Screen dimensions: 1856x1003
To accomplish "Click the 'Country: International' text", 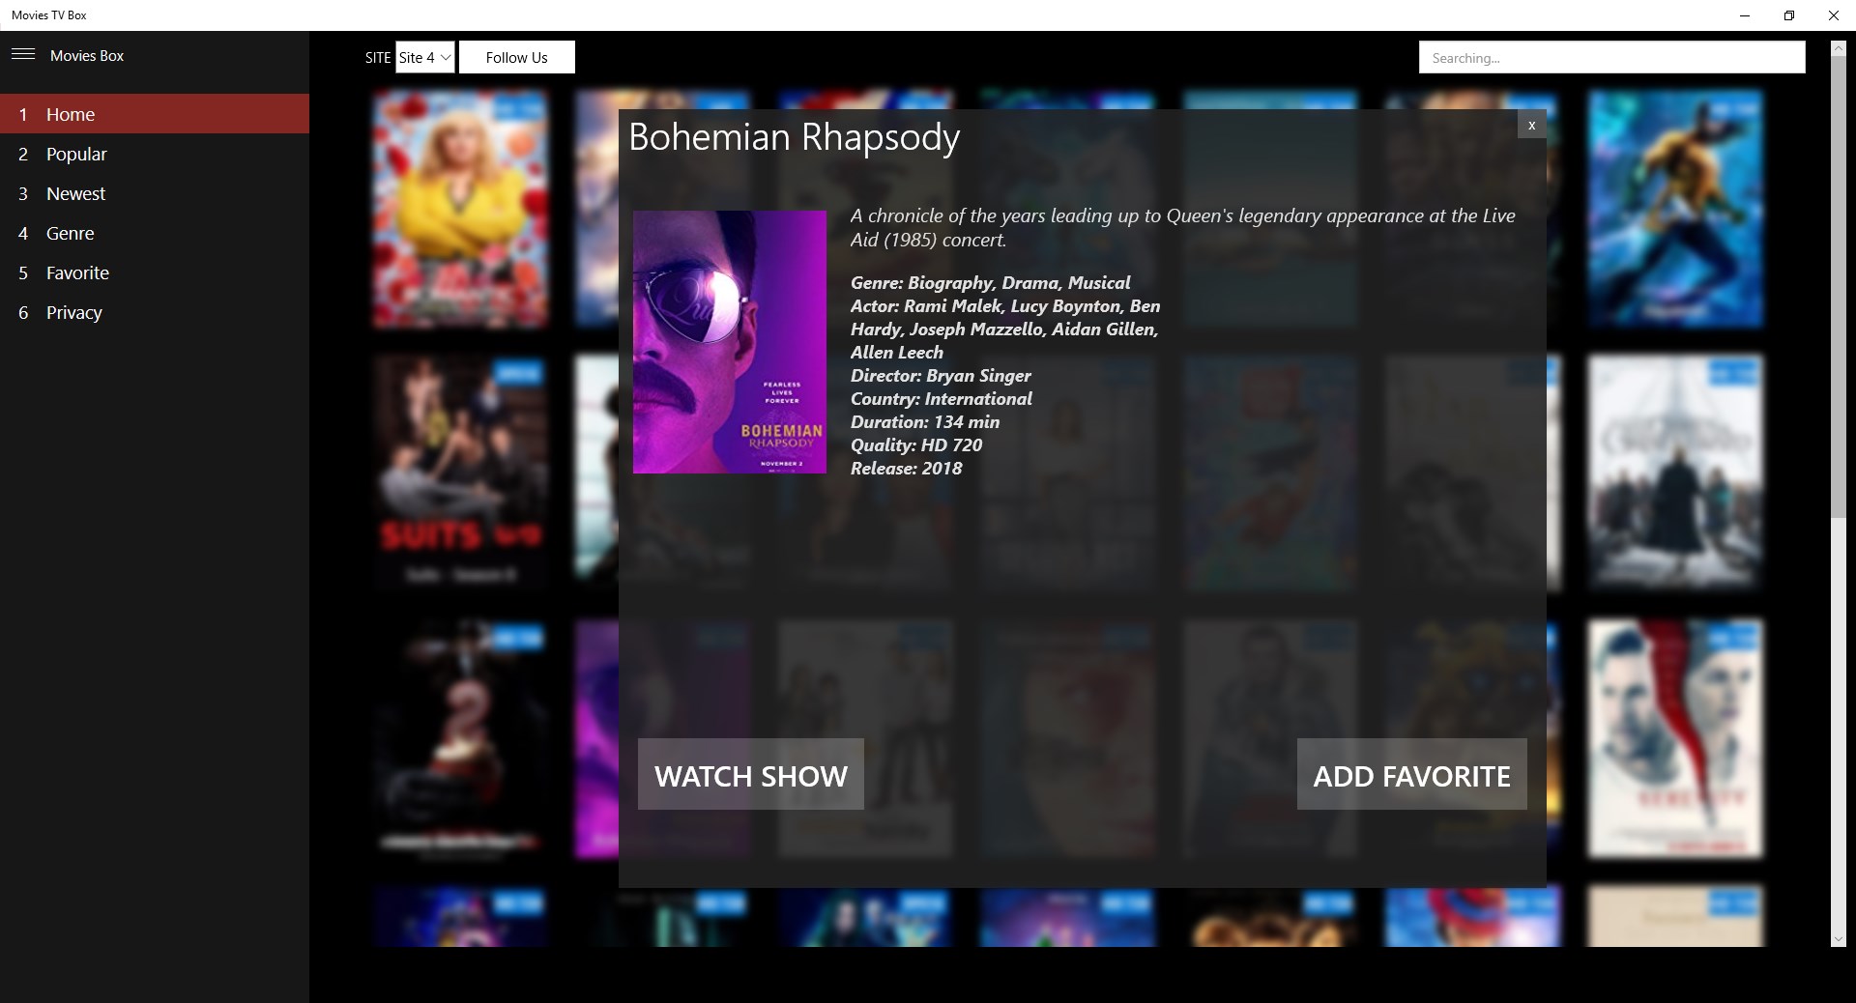I will point(942,399).
